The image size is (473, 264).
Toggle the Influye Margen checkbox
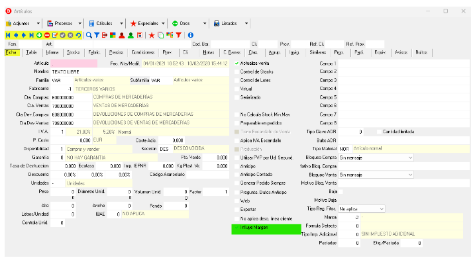236,228
